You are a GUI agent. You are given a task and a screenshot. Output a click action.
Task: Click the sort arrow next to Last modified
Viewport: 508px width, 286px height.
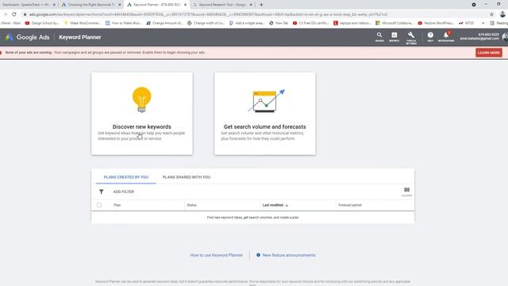[287, 205]
